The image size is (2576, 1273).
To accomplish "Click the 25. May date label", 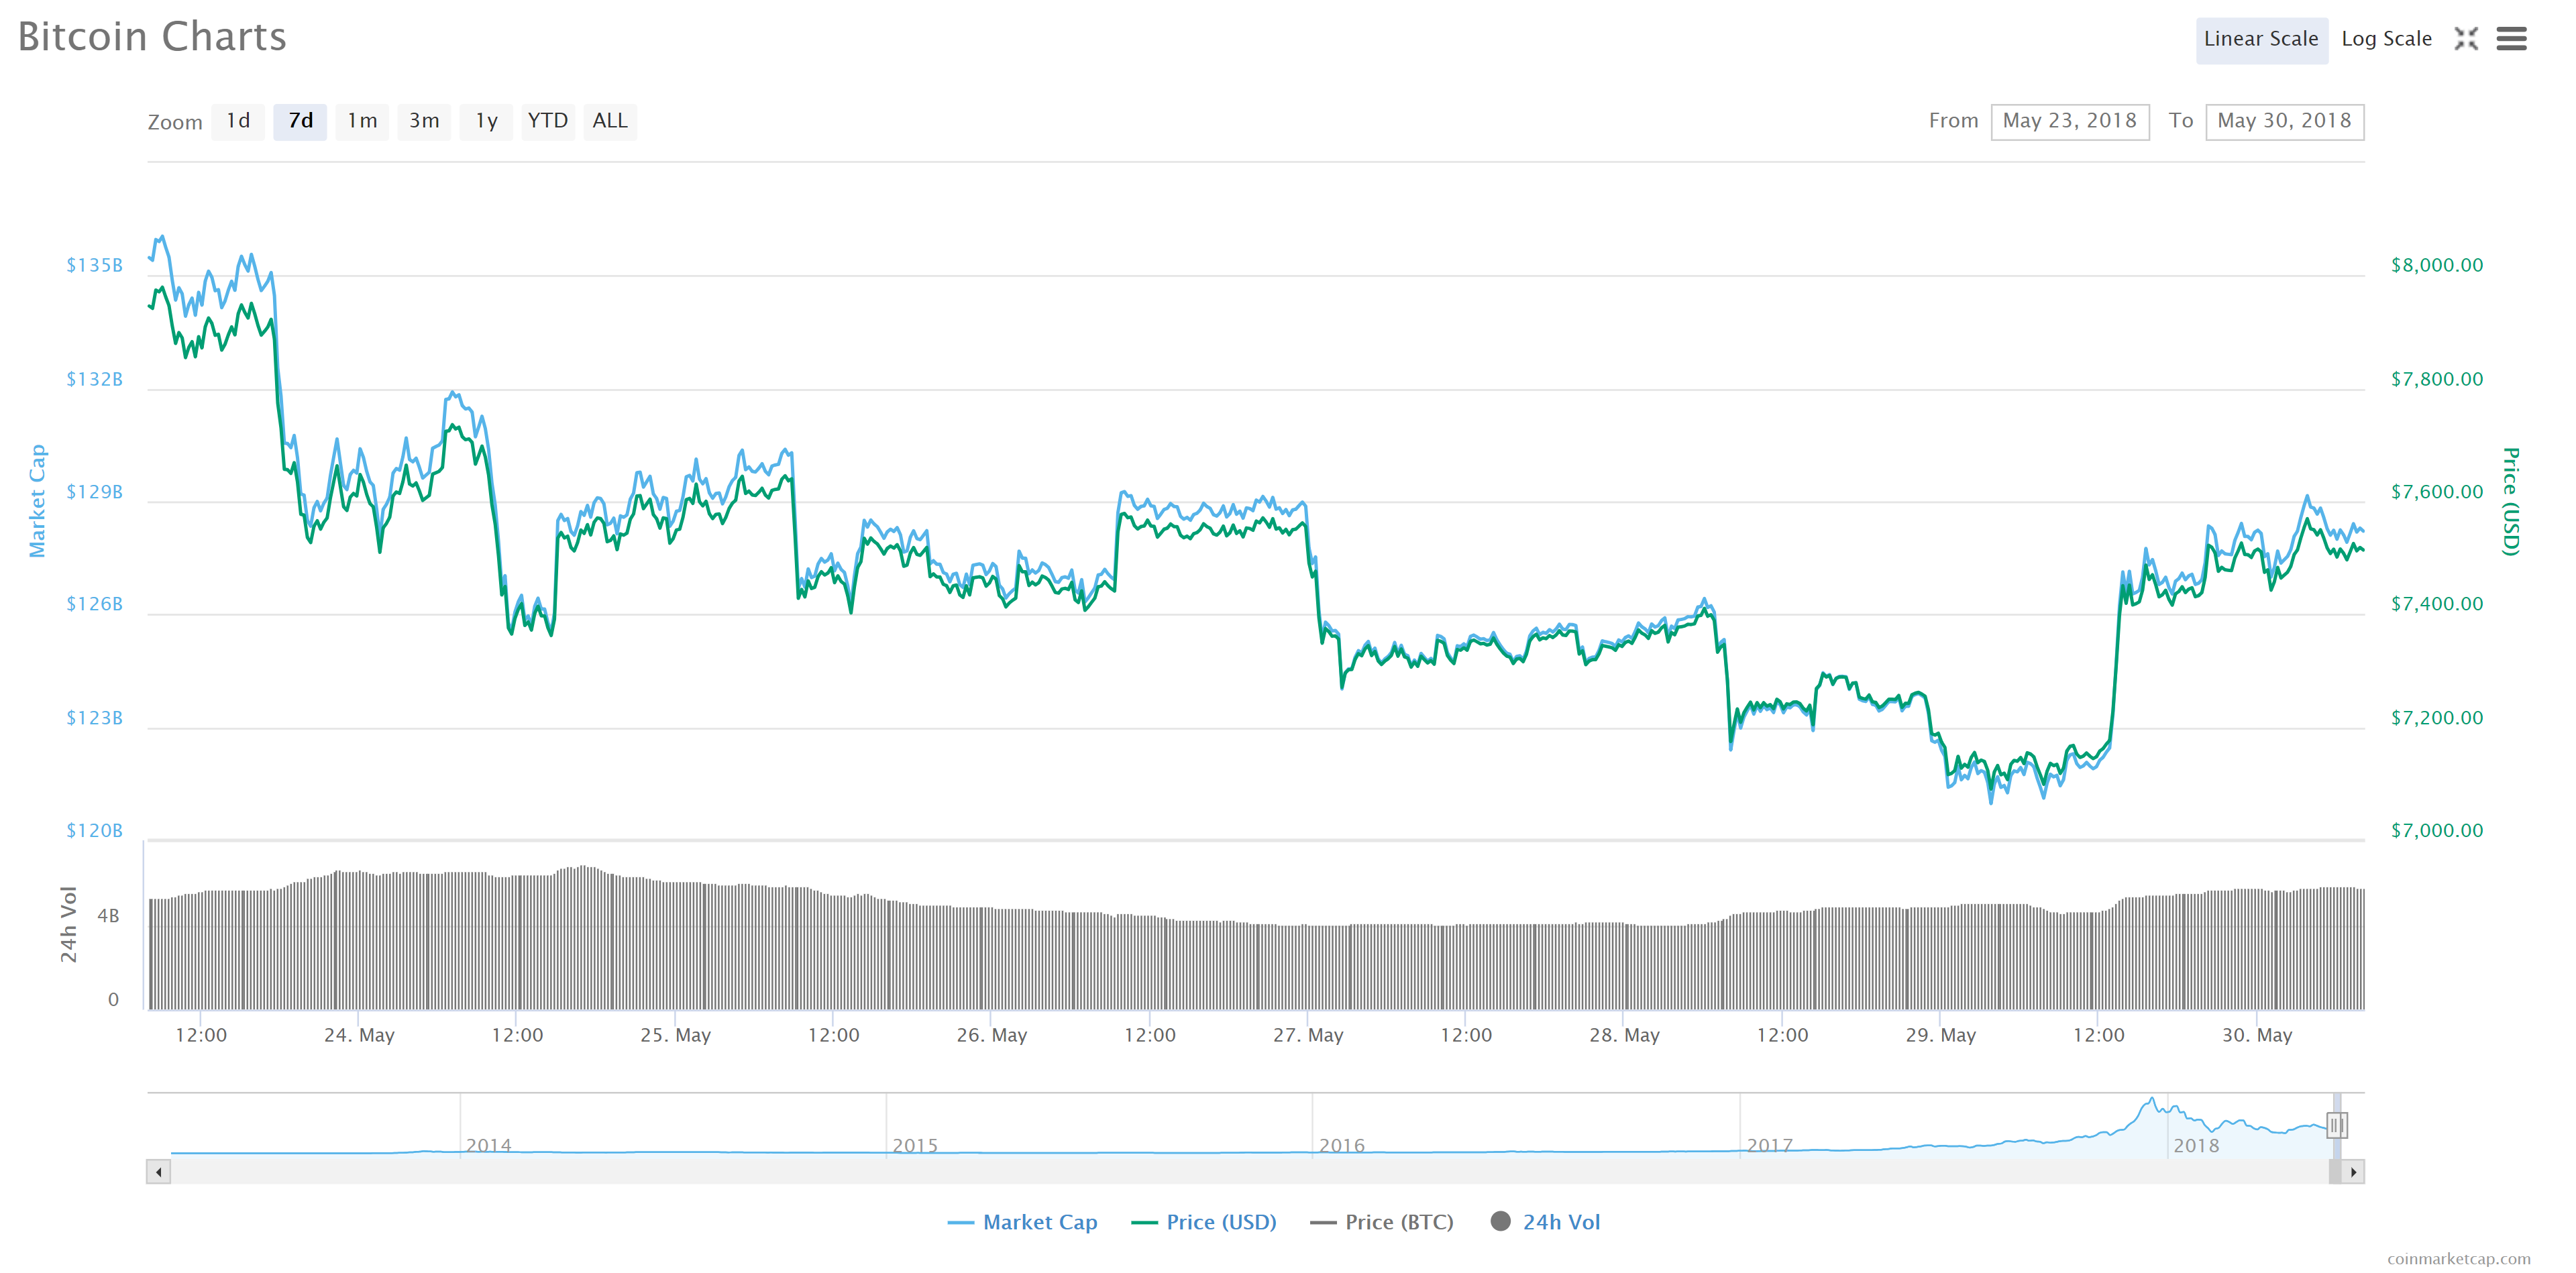I will tap(675, 1035).
